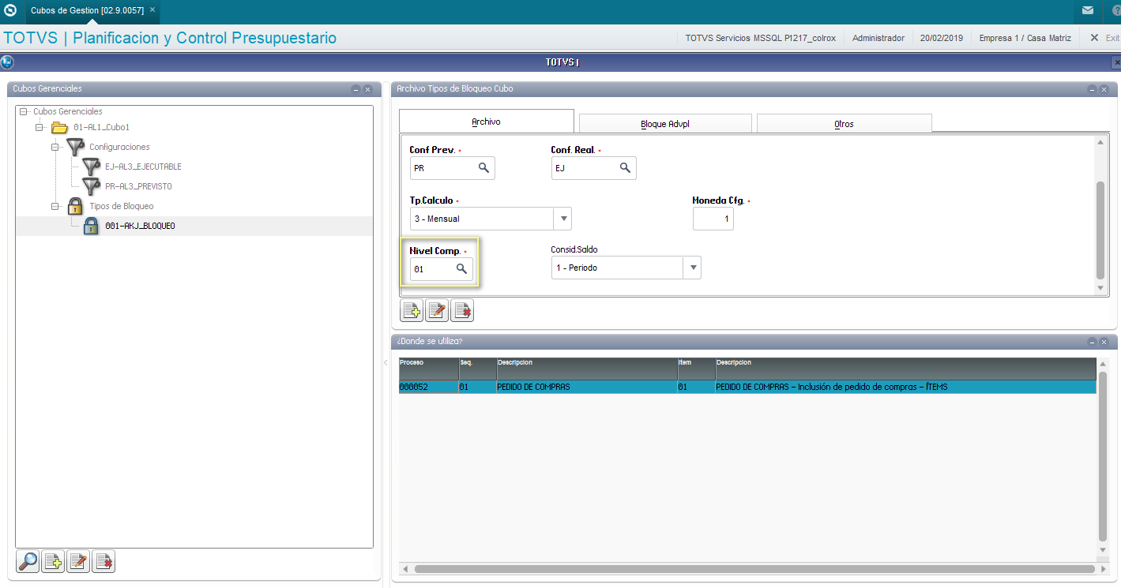Click the TOTVS logo icon at top left
The width and height of the screenshot is (1121, 588).
pyautogui.click(x=10, y=11)
